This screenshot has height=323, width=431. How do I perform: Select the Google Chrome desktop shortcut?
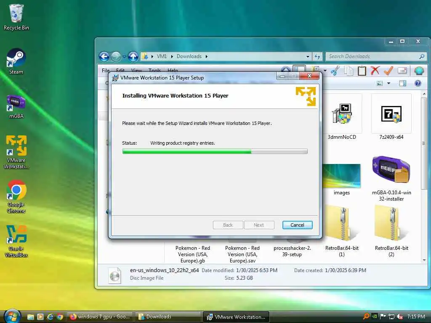tap(16, 196)
